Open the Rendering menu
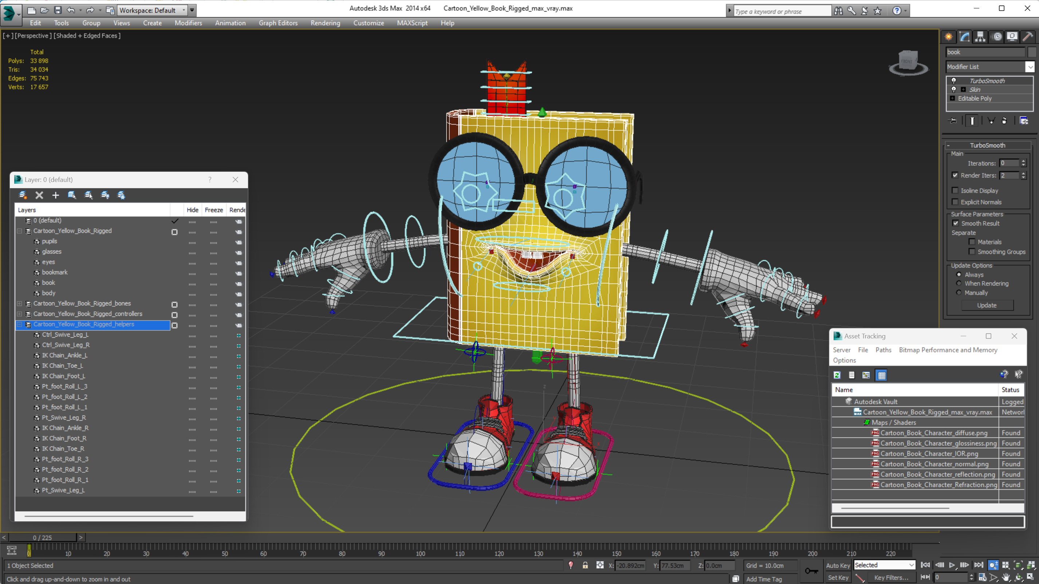The image size is (1039, 584). click(x=325, y=23)
